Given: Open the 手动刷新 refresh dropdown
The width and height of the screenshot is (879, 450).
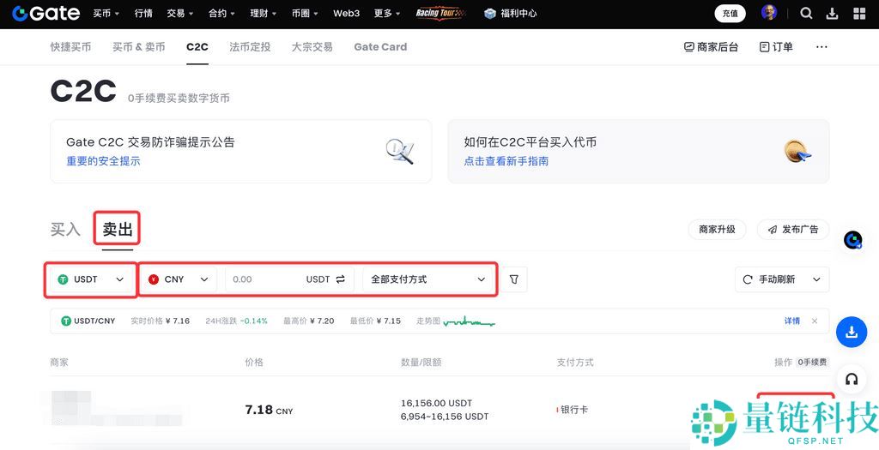Looking at the screenshot, I should [x=782, y=279].
